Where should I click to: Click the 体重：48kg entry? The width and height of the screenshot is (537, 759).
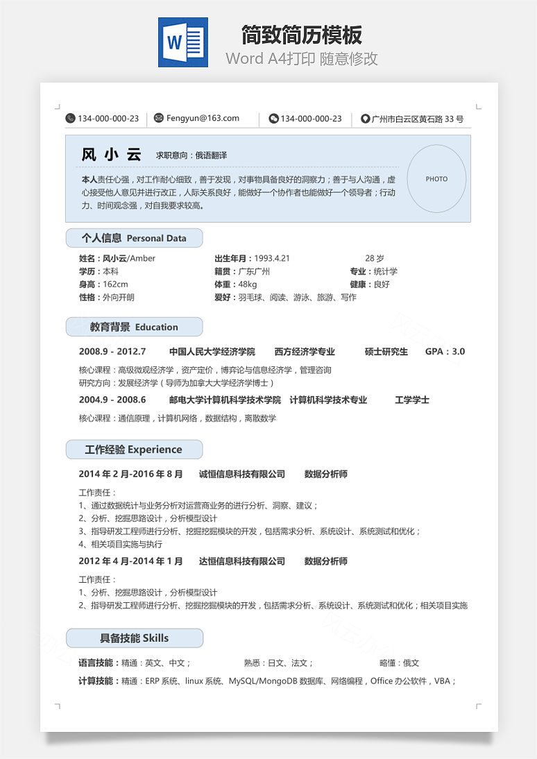click(x=236, y=284)
